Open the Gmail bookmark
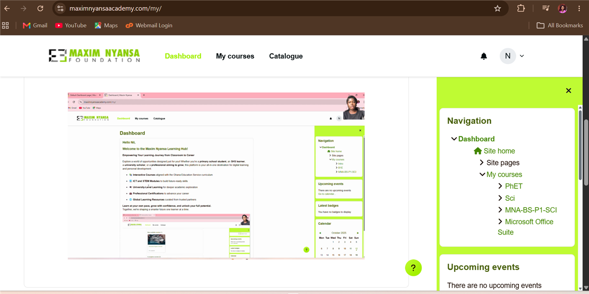589x294 pixels. click(35, 26)
